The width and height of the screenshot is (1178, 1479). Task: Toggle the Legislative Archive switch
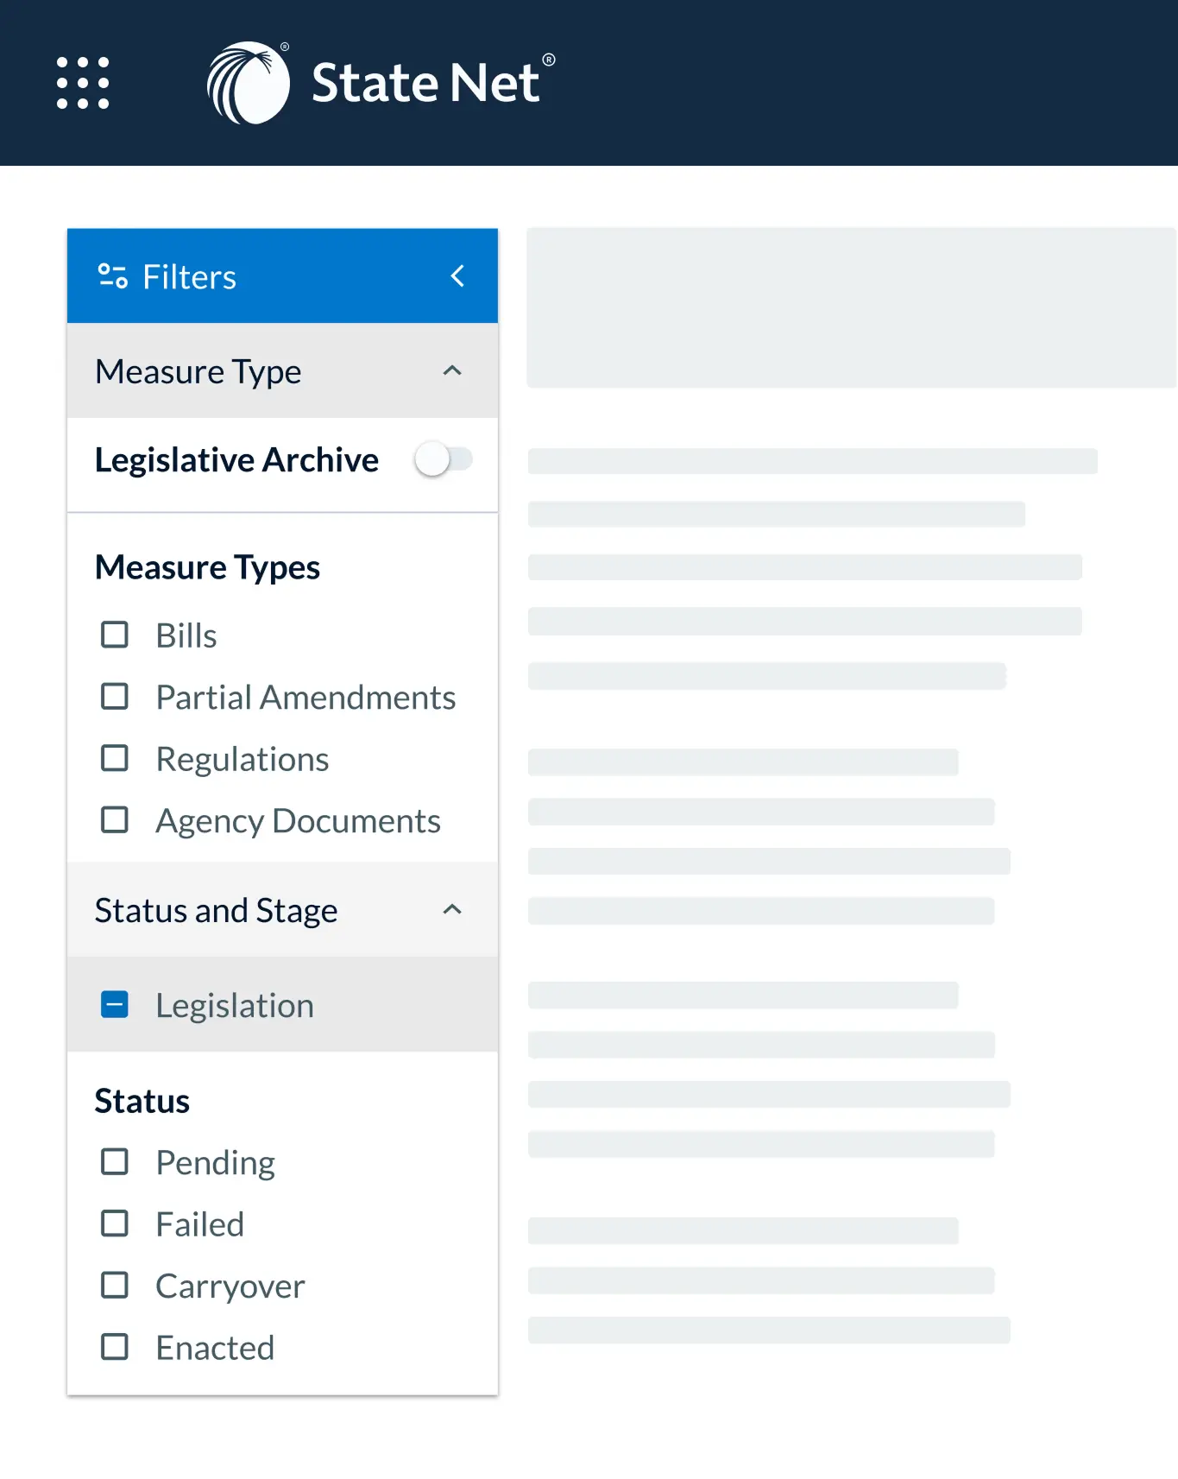click(x=443, y=459)
